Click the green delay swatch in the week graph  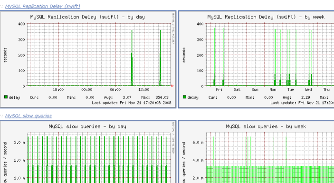click(x=184, y=97)
